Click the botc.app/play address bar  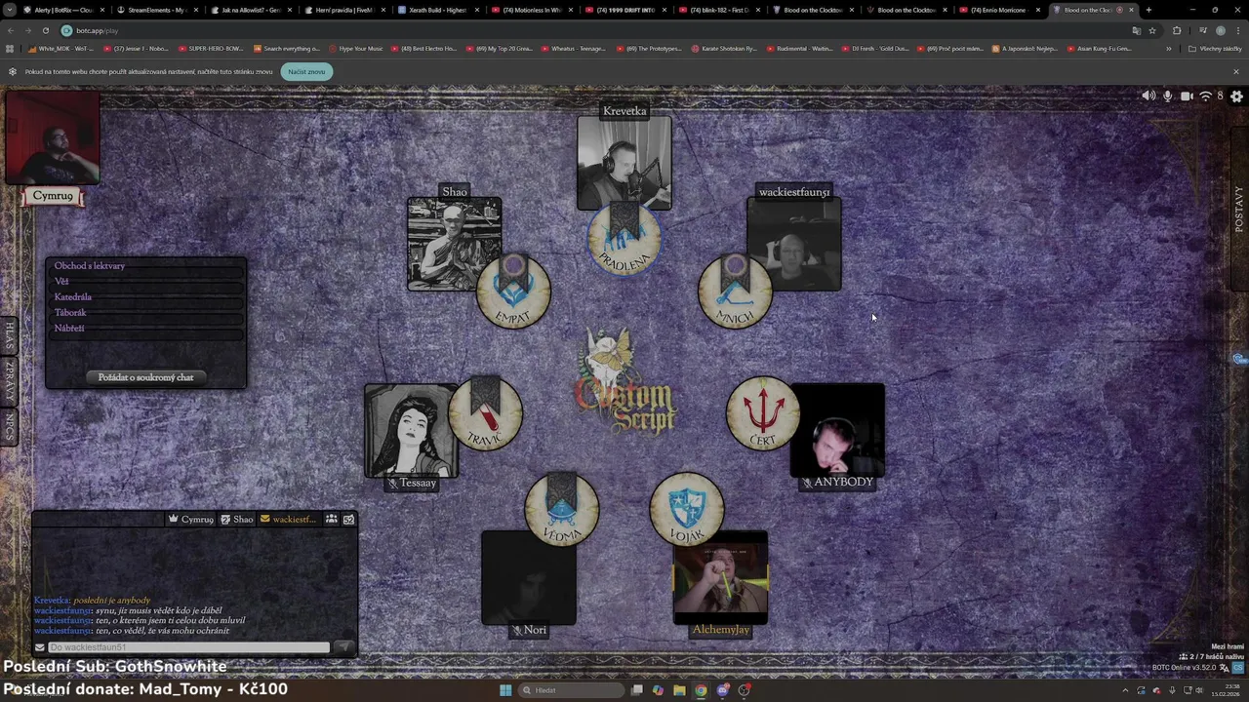pyautogui.click(x=585, y=30)
